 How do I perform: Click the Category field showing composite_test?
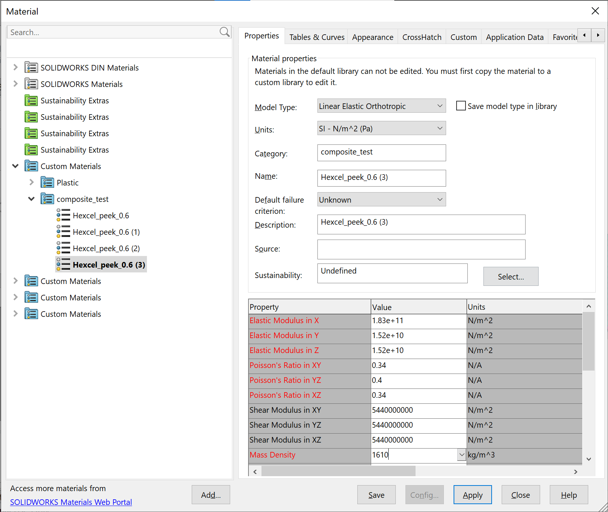pos(382,153)
